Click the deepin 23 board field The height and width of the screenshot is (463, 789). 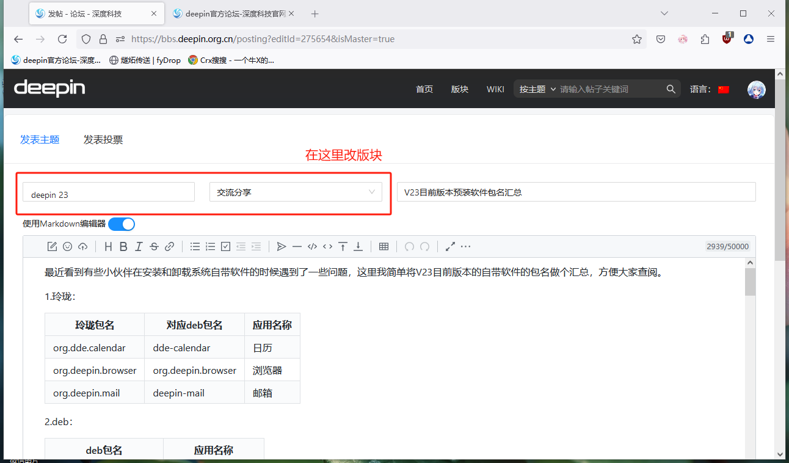[x=109, y=192]
